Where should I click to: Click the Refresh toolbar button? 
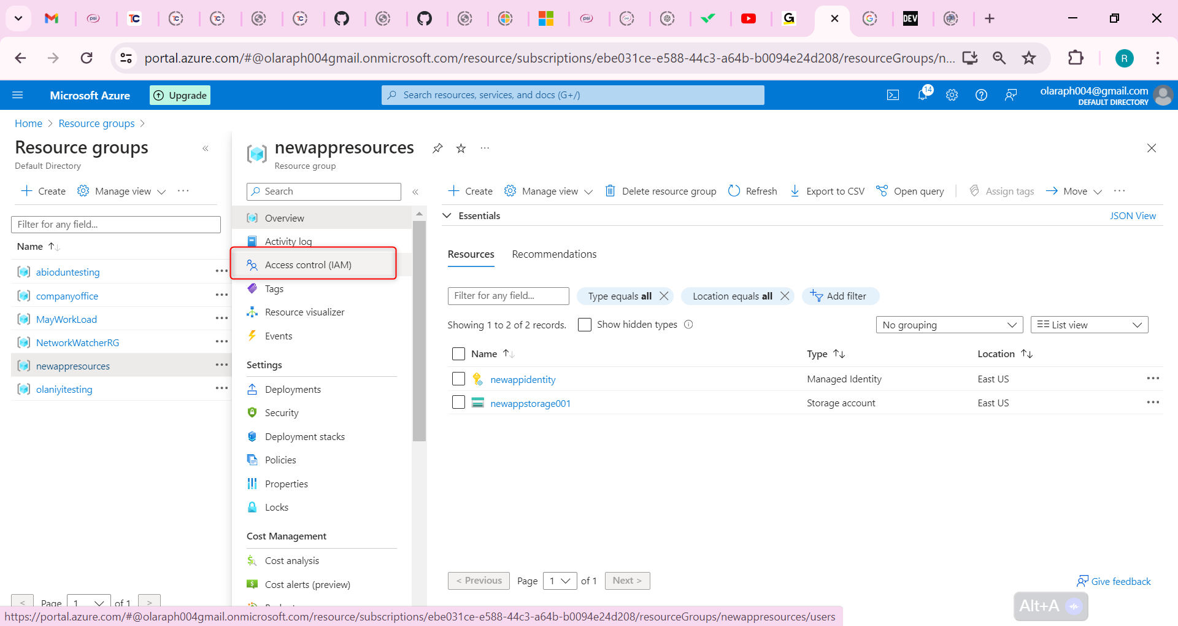point(752,191)
